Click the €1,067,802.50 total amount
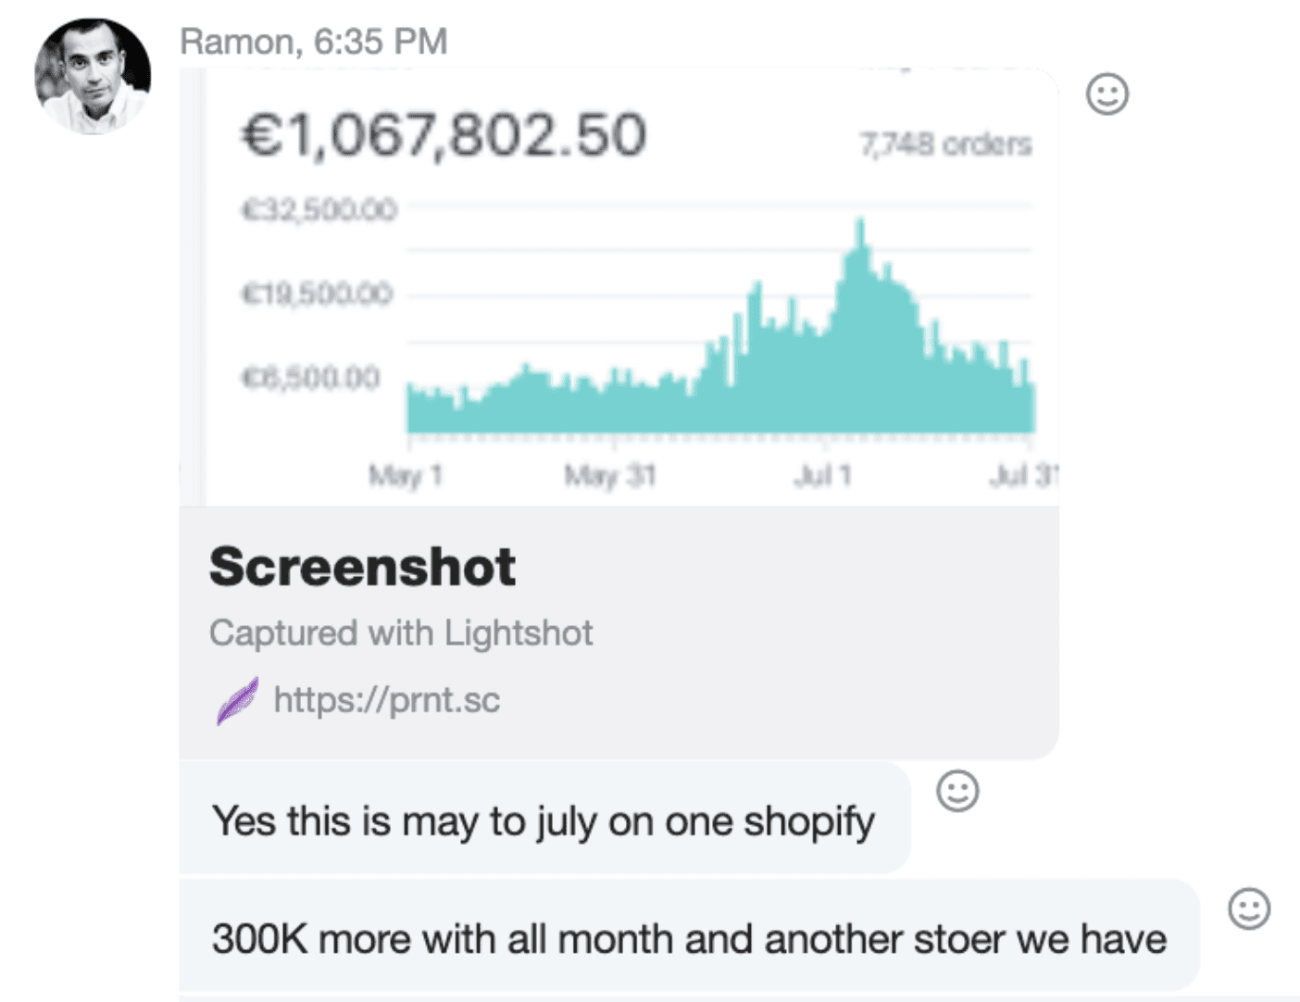1300x1002 pixels. (444, 135)
